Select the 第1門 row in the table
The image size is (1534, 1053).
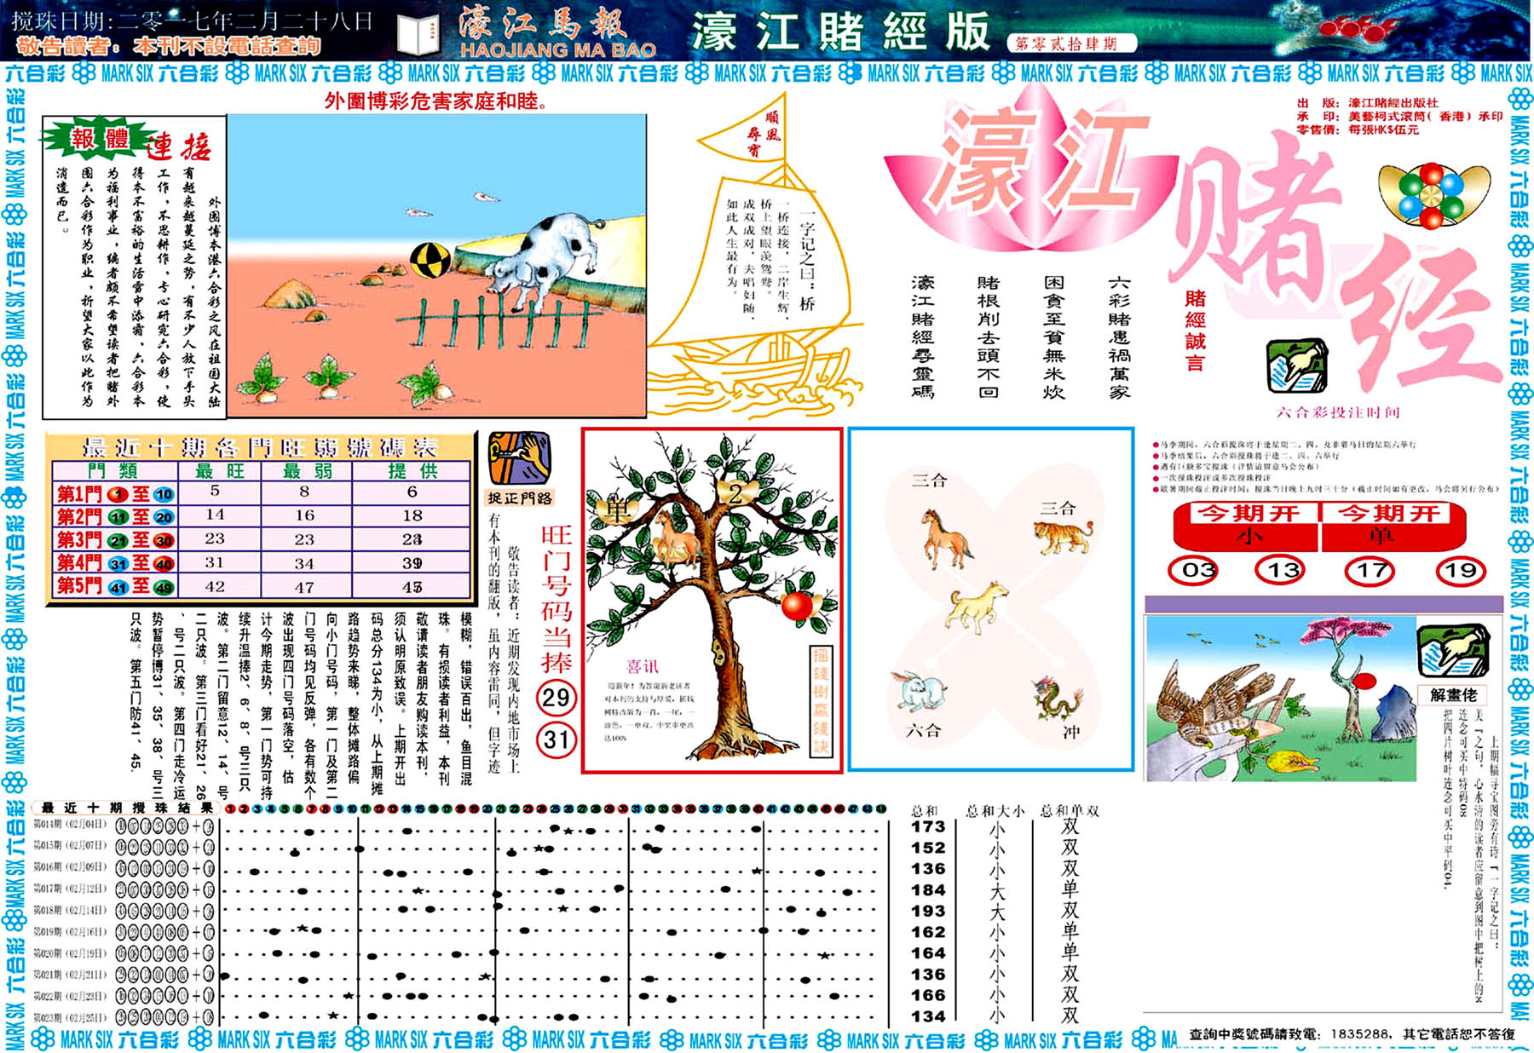[x=261, y=492]
